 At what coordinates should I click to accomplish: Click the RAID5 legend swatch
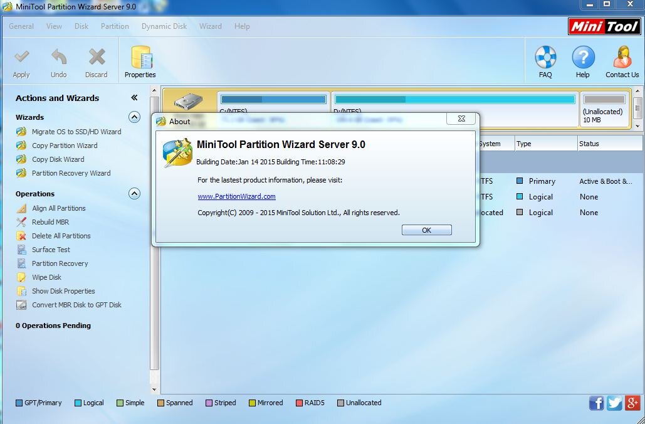coord(299,403)
